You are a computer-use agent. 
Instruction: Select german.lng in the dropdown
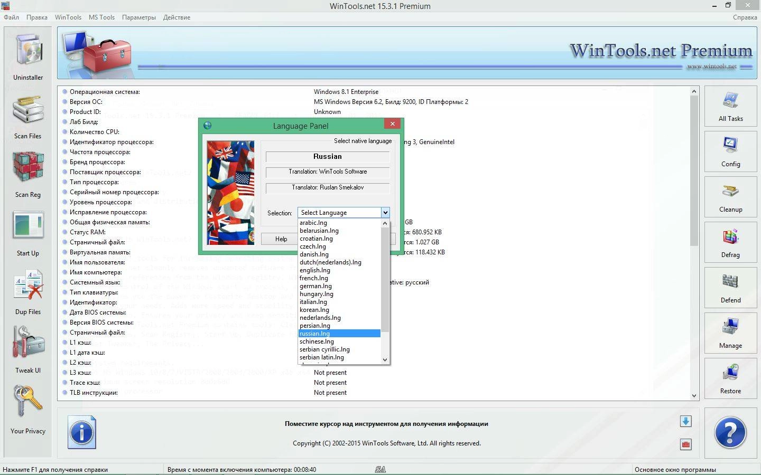(x=339, y=286)
